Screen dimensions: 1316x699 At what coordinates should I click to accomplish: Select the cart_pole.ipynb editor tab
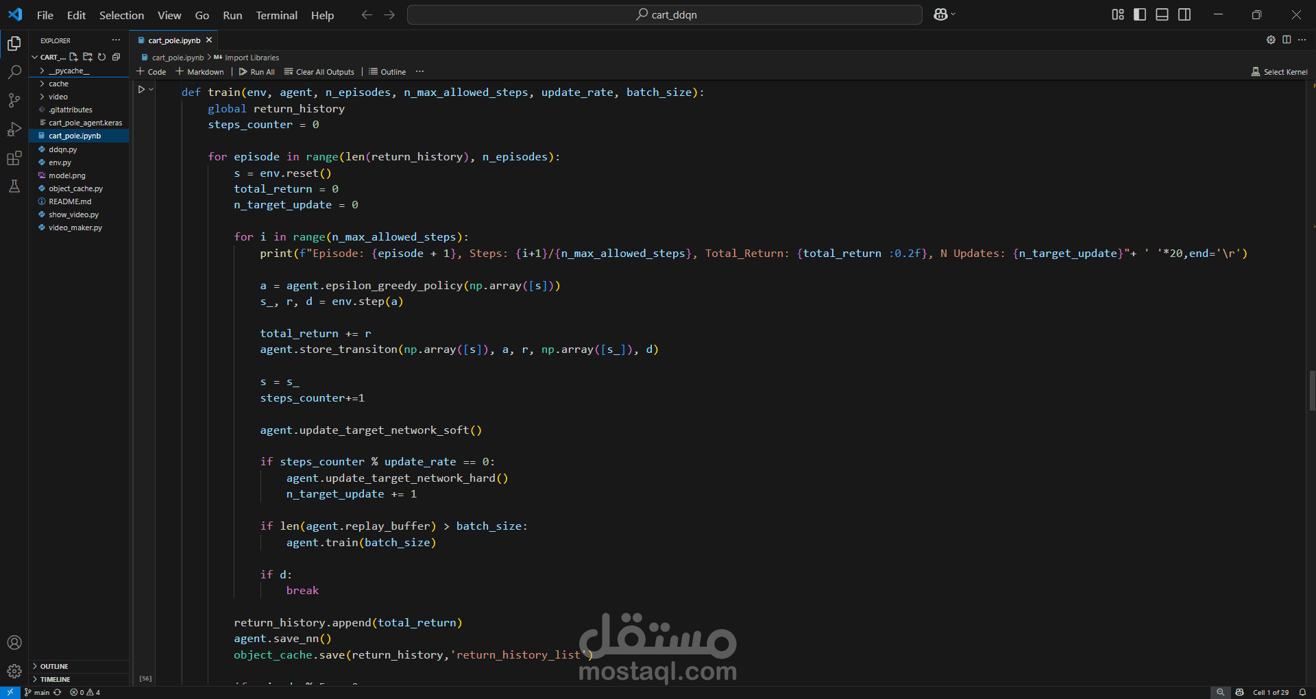pyautogui.click(x=174, y=40)
